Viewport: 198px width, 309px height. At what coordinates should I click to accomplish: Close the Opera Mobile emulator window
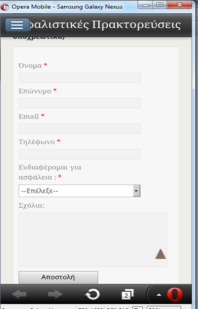coord(179,5)
